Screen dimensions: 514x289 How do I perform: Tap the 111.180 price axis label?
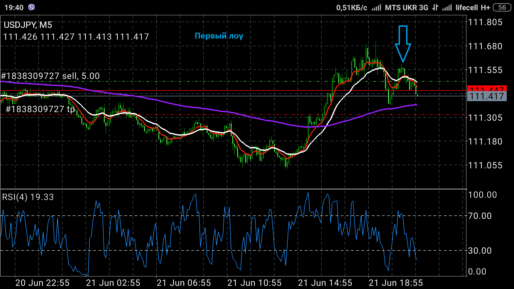(x=485, y=142)
